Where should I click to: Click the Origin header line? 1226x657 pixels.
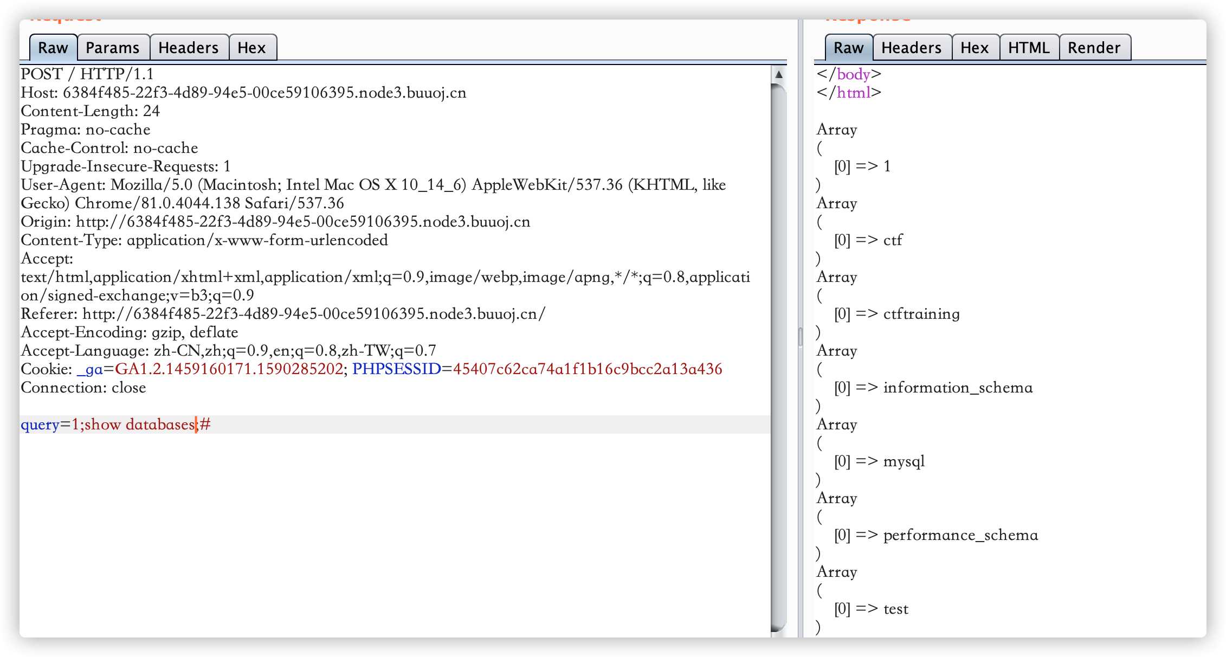click(275, 222)
